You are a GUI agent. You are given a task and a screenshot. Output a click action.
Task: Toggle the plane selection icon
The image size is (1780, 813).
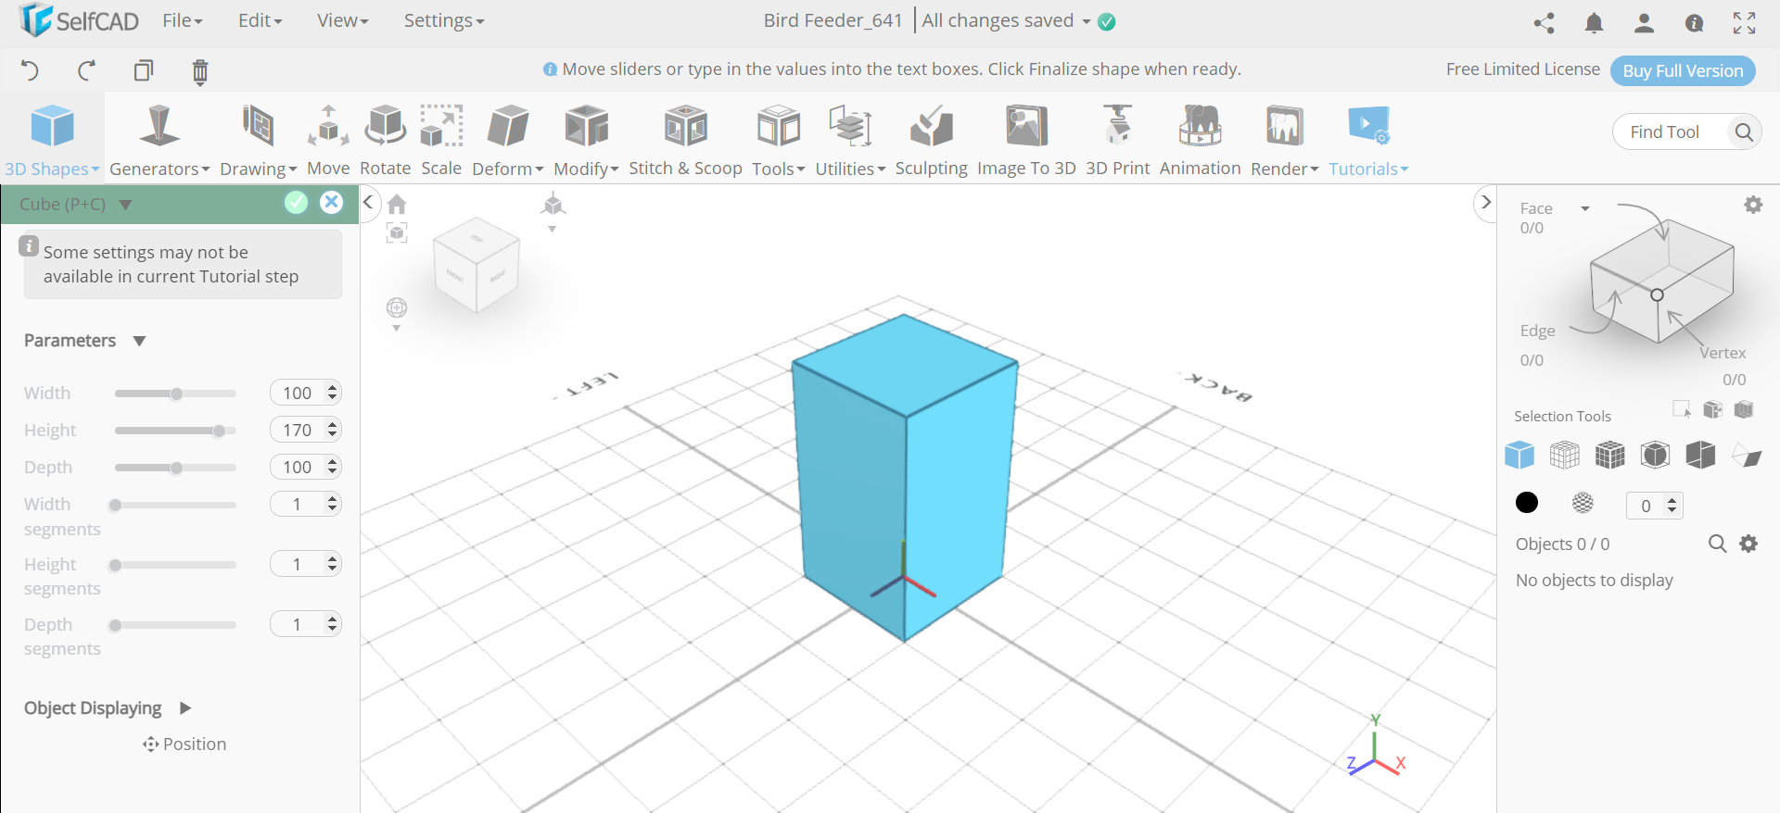1747,456
